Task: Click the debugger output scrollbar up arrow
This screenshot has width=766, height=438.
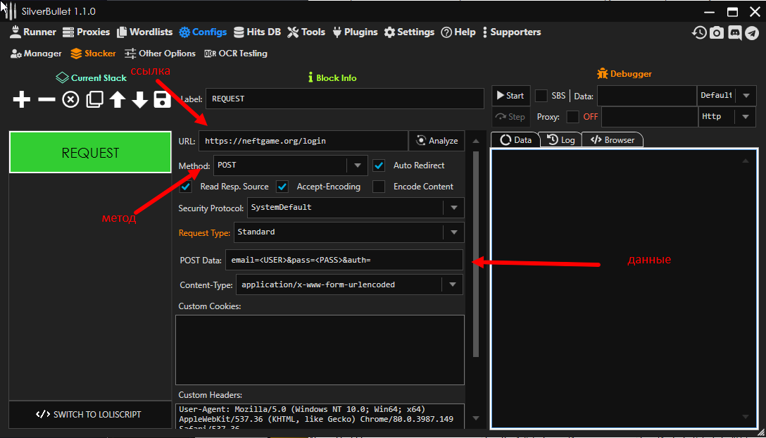Action: pyautogui.click(x=746, y=161)
